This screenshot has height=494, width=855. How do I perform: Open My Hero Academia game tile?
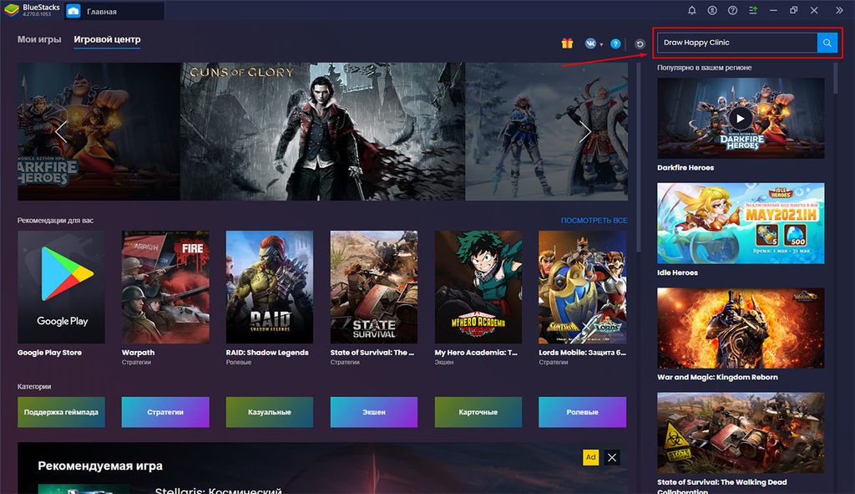(478, 287)
